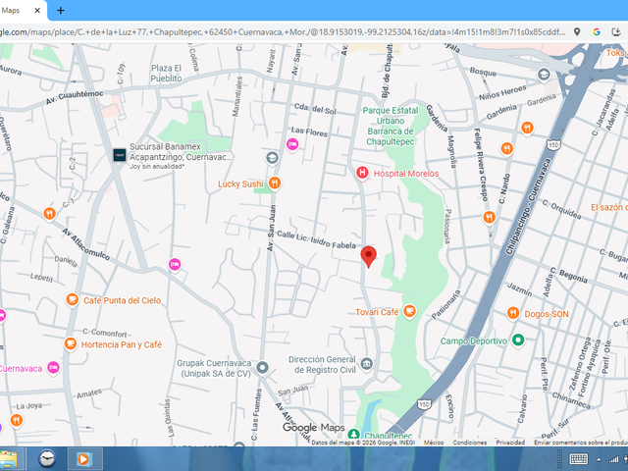Screen dimensions: 628x471
Task: Open the Campo Deportivo green marker
Action: 518,340
